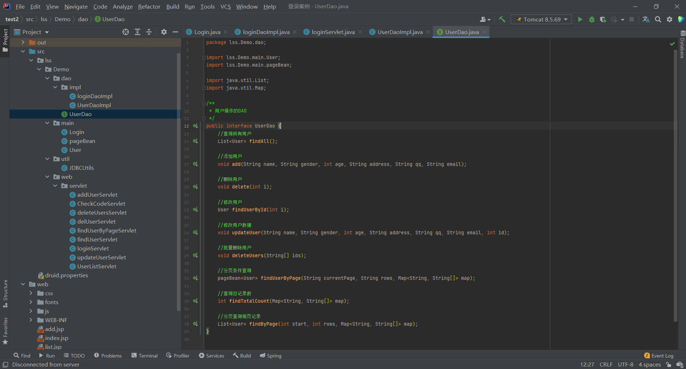Open the Navigate menu
This screenshot has width=686, height=369.
(x=76, y=6)
